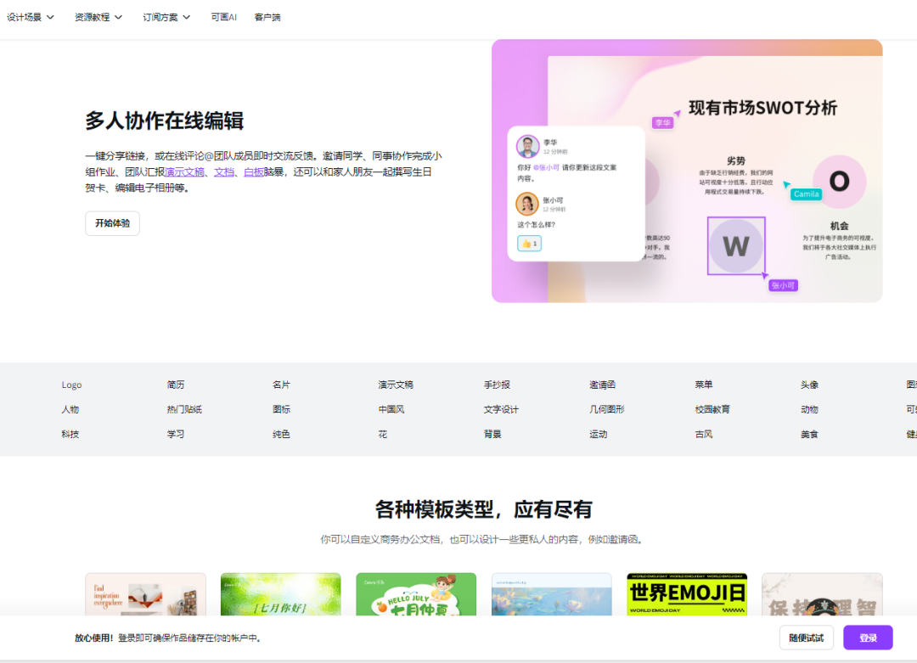Open the 手抄报 category link
Viewport: 917px width, 663px height.
497,385
